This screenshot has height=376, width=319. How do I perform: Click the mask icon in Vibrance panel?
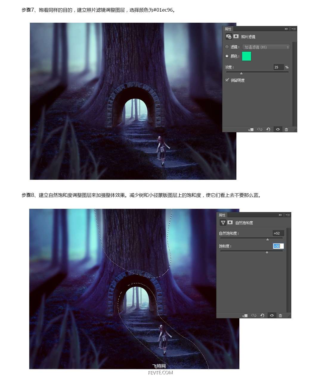(x=230, y=222)
